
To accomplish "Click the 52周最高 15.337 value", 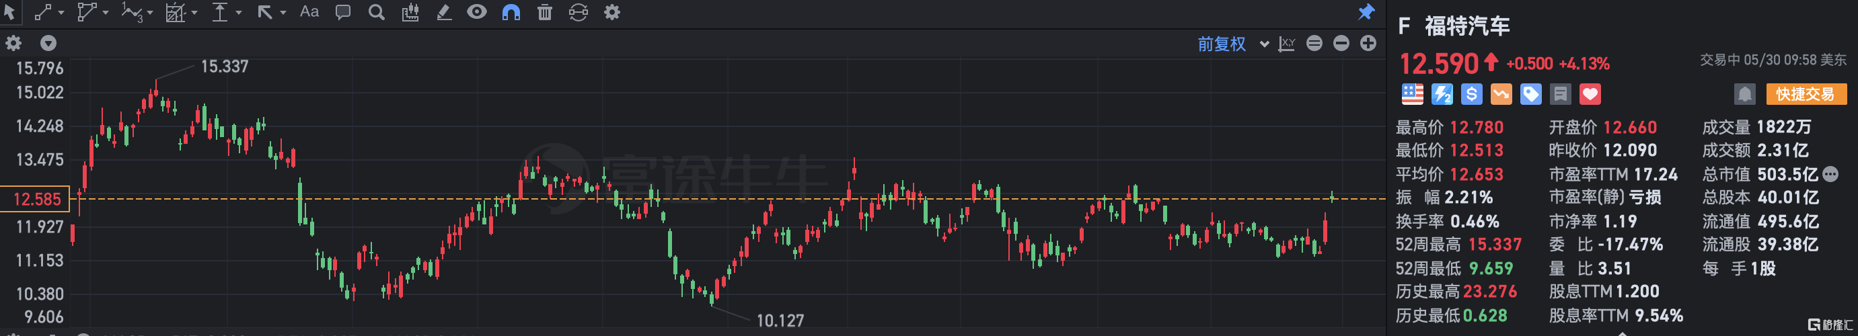I will click(x=1494, y=245).
